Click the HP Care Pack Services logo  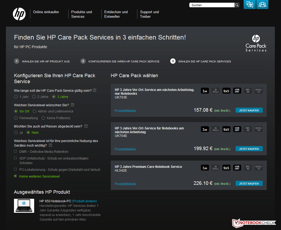256,43
